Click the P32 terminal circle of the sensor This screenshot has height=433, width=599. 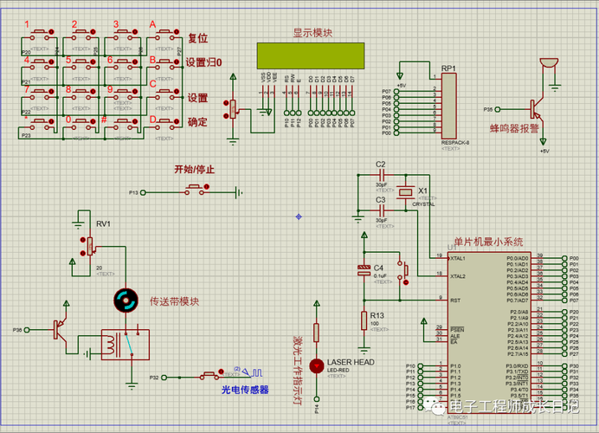pos(164,378)
